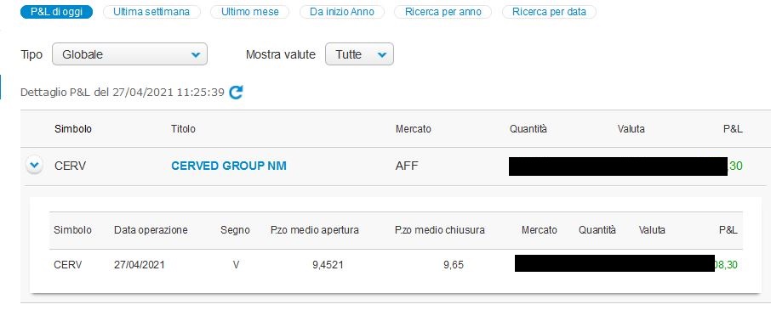The height and width of the screenshot is (310, 771).
Task: Click the 27/04/2021 operation date cell
Action: [x=140, y=265]
